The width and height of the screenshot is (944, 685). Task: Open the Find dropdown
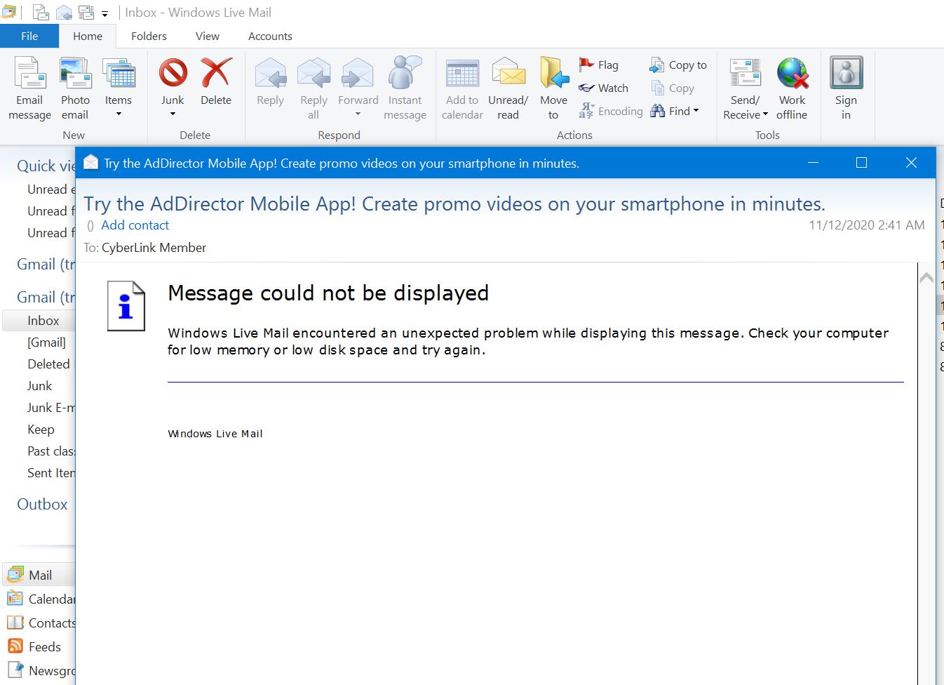point(675,111)
